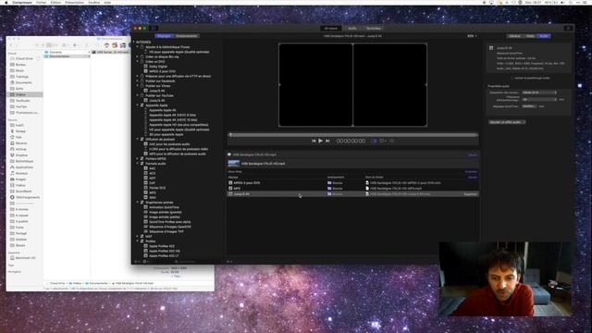Toggle the inspector pane button
The width and height of the screenshot is (592, 333).
(x=569, y=29)
